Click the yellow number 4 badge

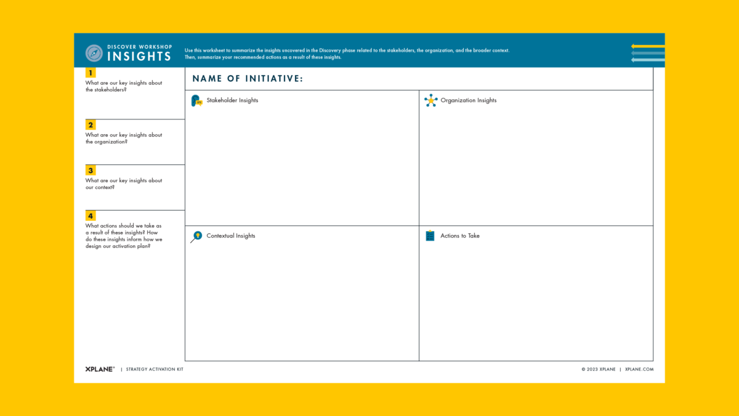click(x=91, y=216)
